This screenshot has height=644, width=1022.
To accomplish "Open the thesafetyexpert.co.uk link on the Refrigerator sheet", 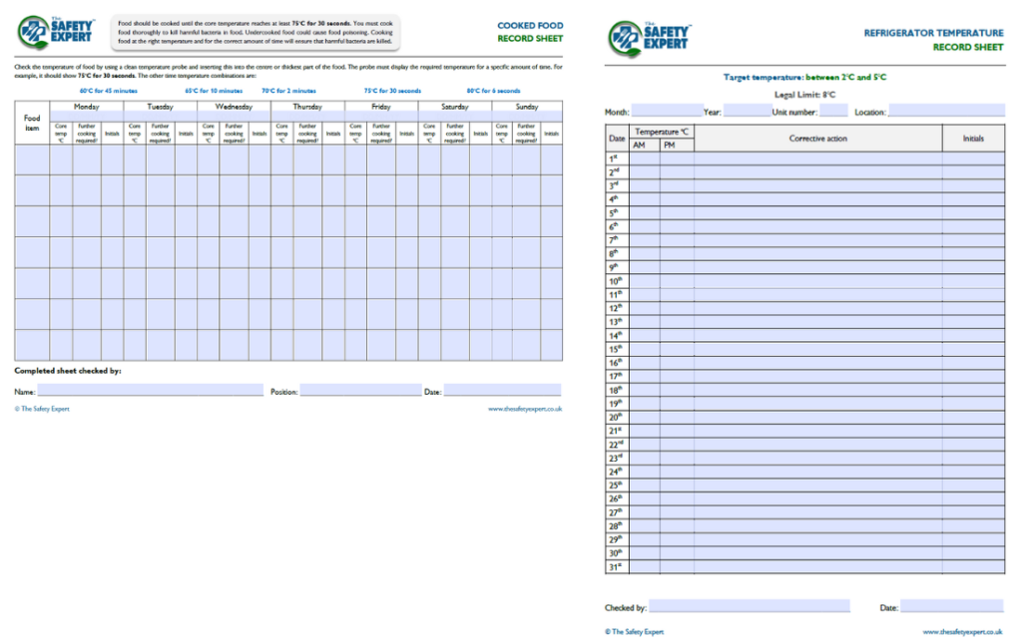I will coord(963,632).
